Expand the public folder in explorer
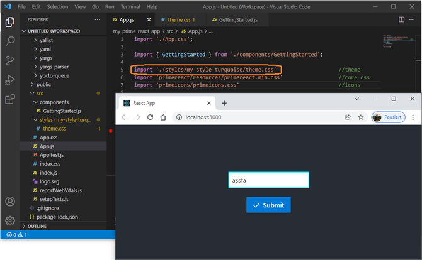Image resolution: width=422 pixels, height=260 pixels. pyautogui.click(x=43, y=84)
